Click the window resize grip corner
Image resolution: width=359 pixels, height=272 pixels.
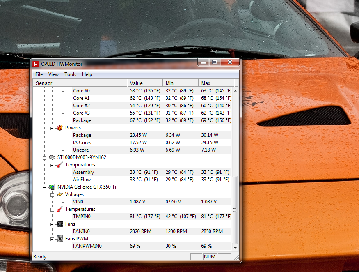[x=236, y=257]
